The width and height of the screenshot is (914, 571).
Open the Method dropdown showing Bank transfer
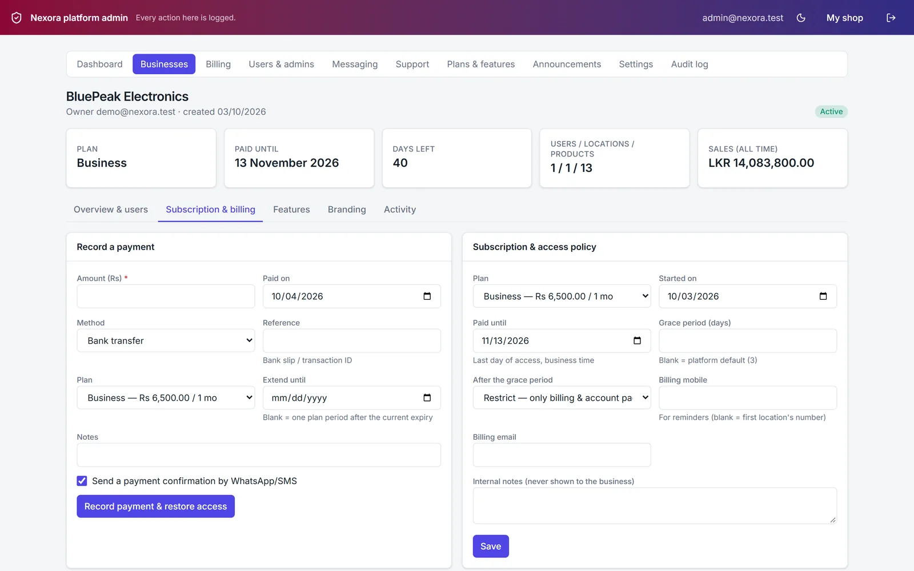pyautogui.click(x=166, y=340)
